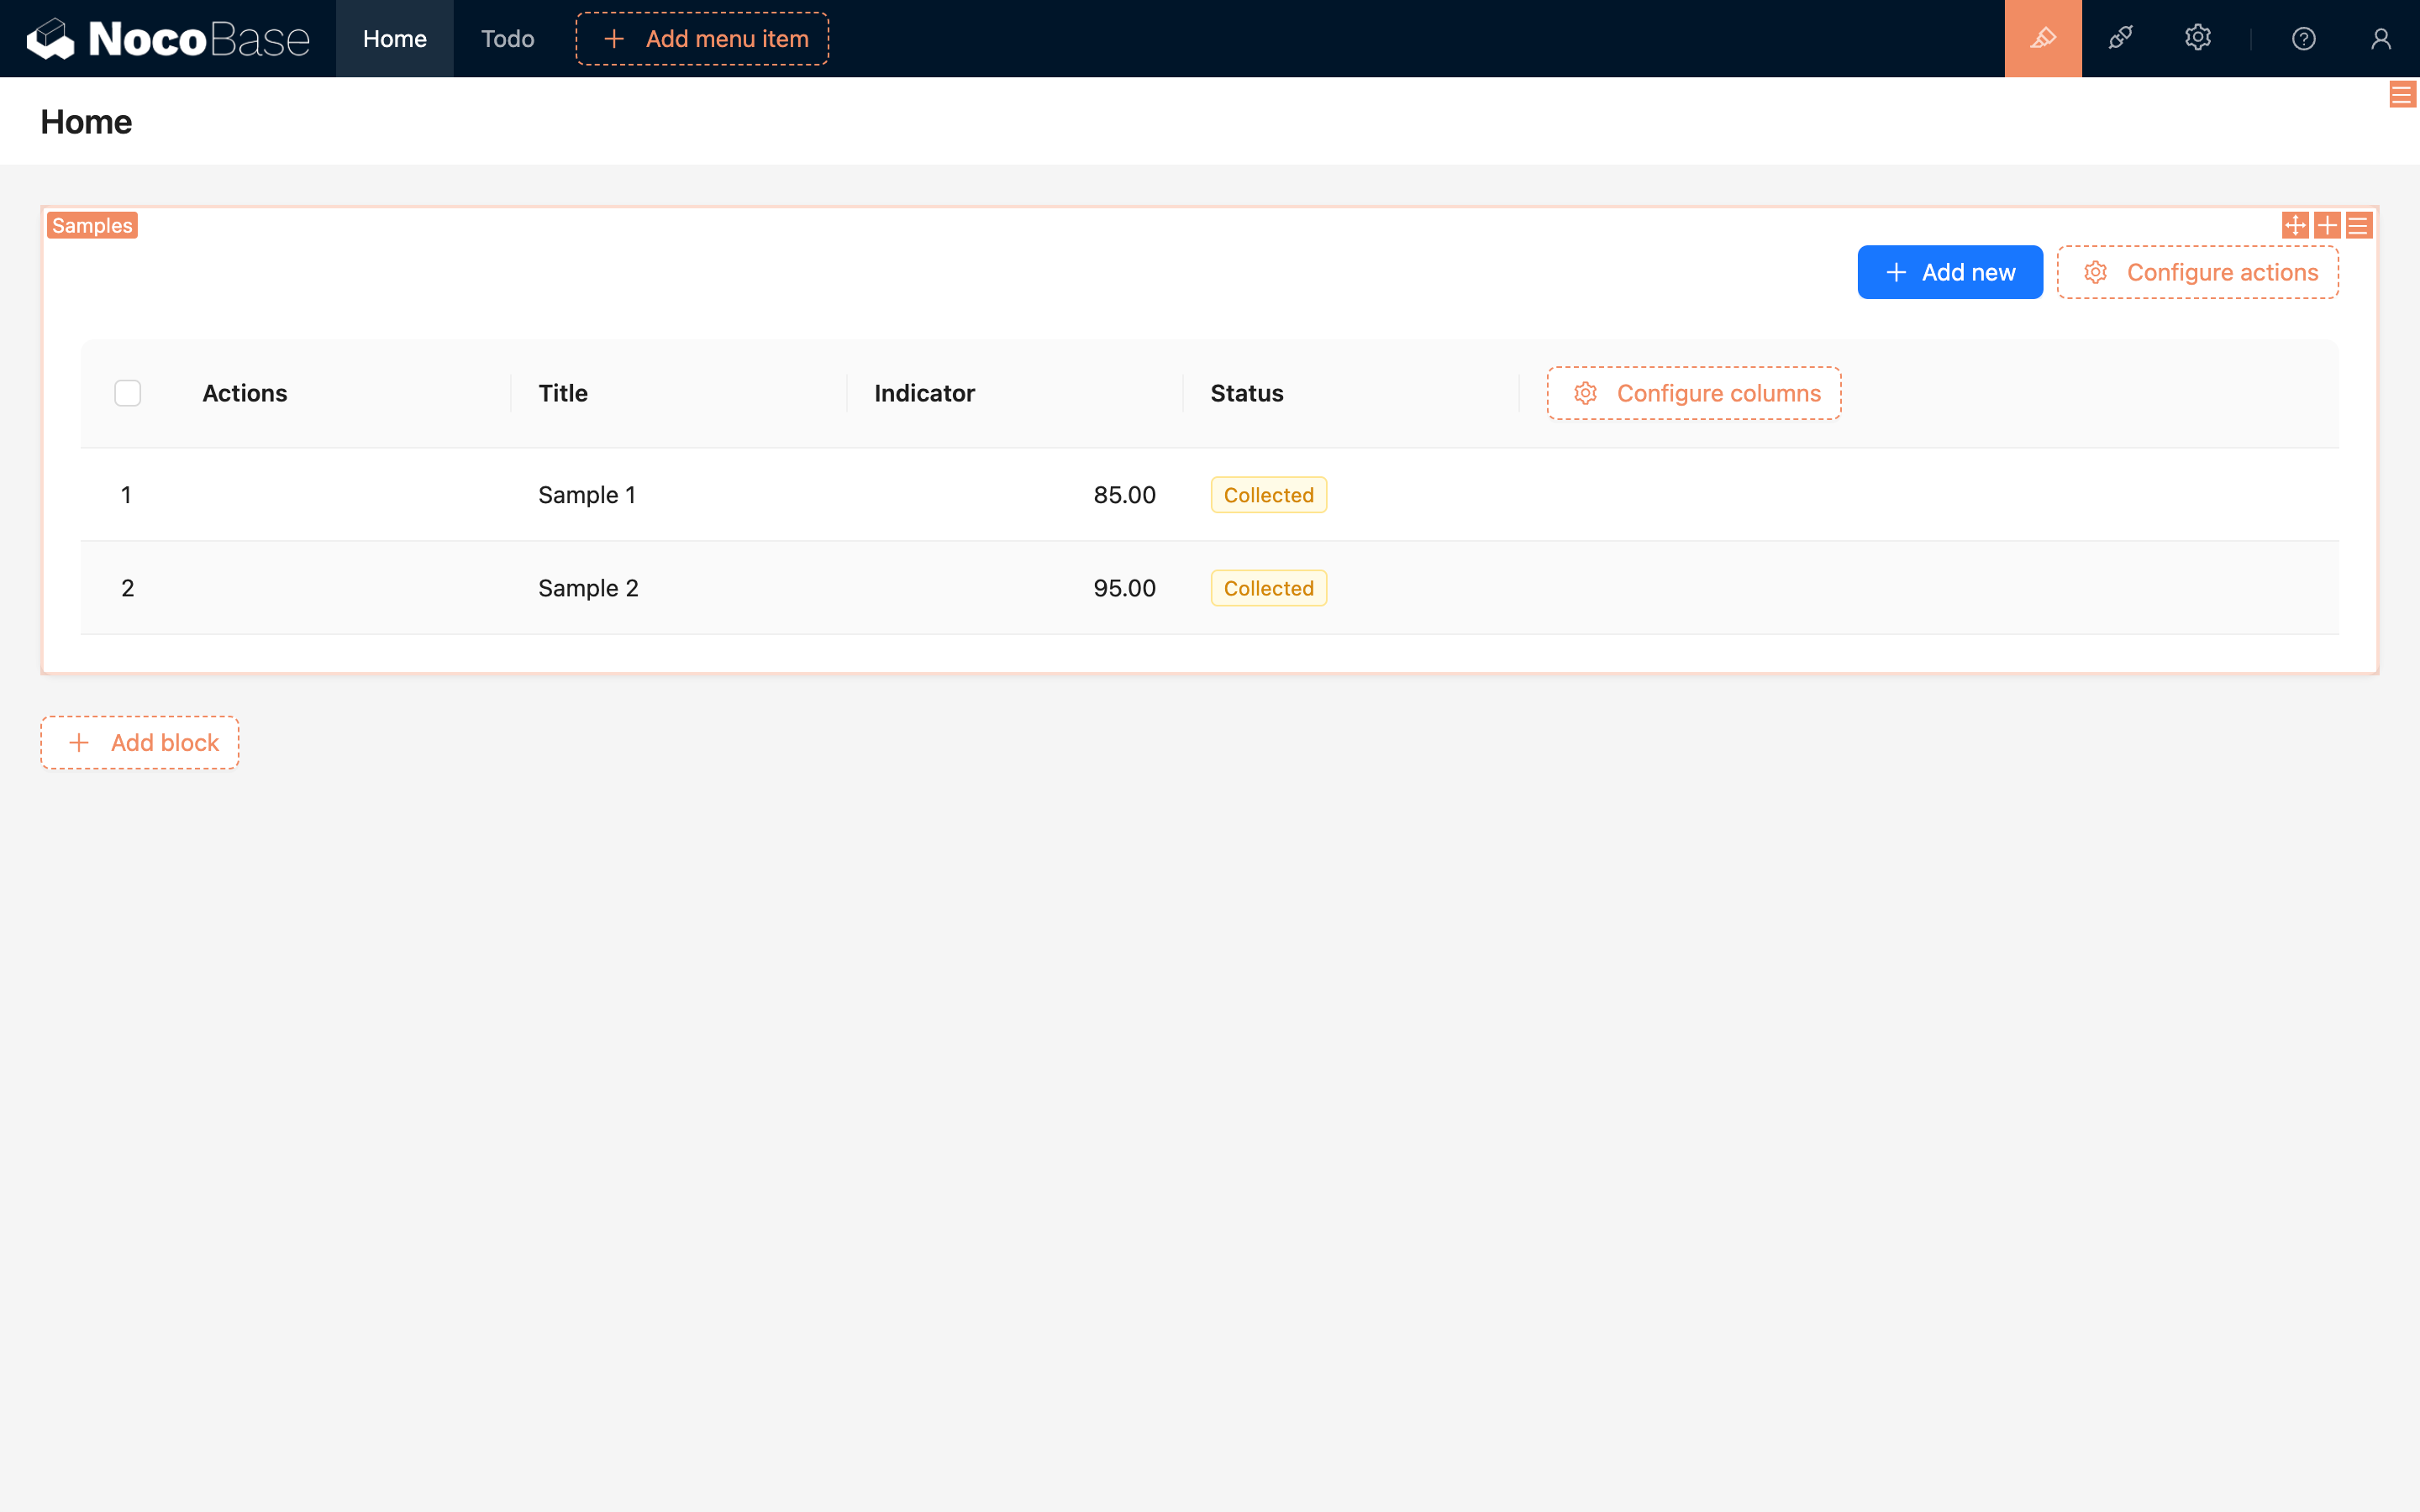Click the Configure actions button
2420x1512 pixels.
tap(2196, 271)
